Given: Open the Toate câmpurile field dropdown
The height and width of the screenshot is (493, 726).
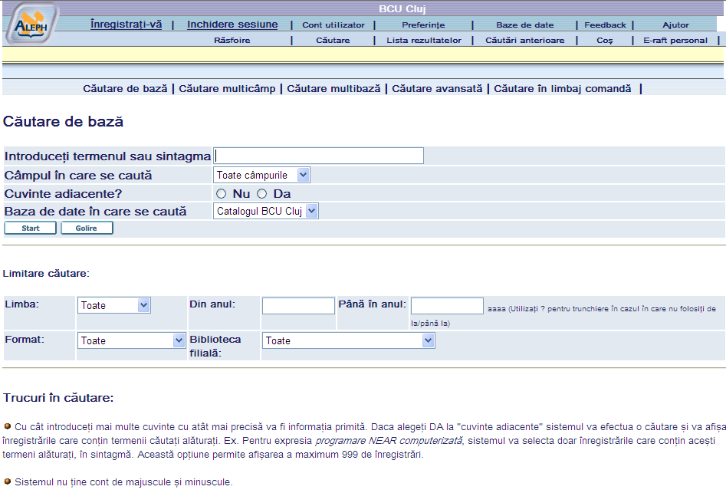Looking at the screenshot, I should pyautogui.click(x=261, y=175).
